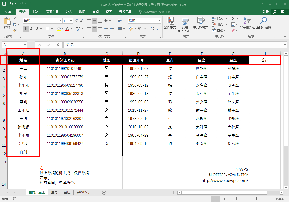The width and height of the screenshot is (289, 202).
Task: Toggle Underline formatting
Action: tap(36, 29)
